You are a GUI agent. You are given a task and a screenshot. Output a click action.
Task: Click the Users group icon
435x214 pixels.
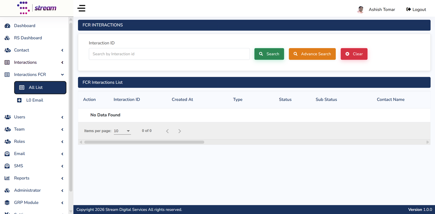8,117
